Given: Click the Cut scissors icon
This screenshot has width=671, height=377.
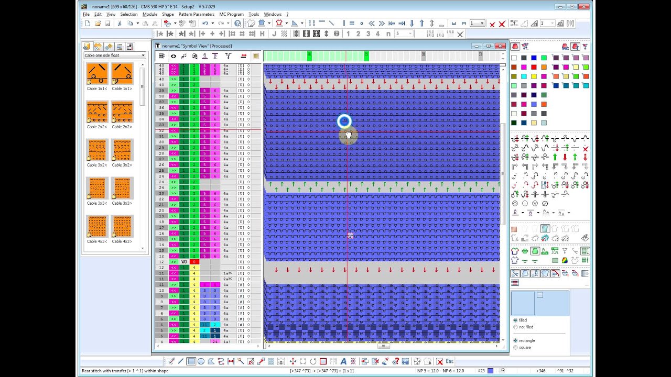Looking at the screenshot, I should (120, 24).
